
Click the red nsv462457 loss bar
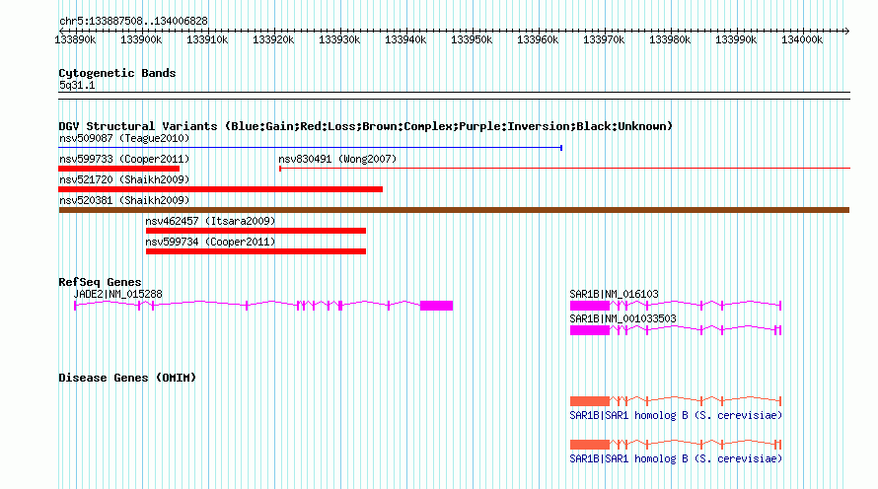[256, 231]
